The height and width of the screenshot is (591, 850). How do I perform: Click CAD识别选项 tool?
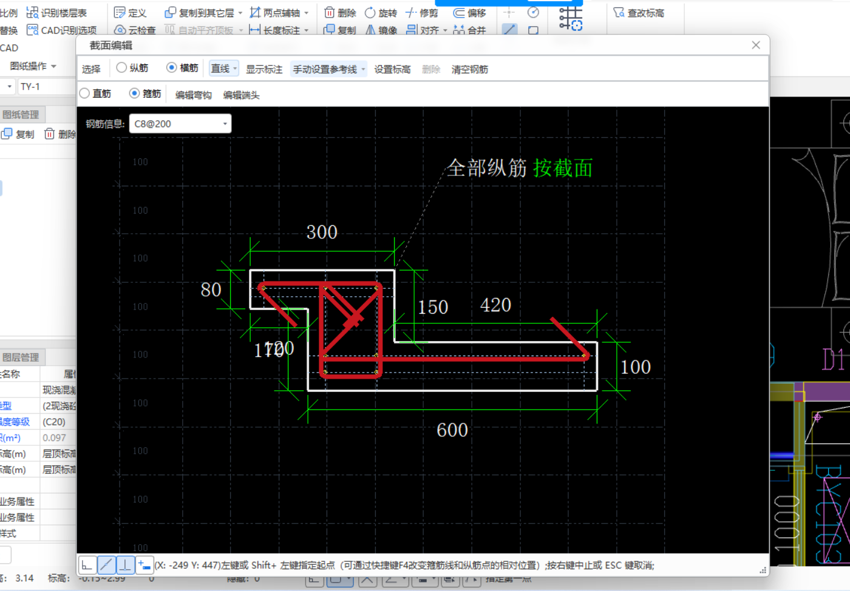click(x=61, y=30)
